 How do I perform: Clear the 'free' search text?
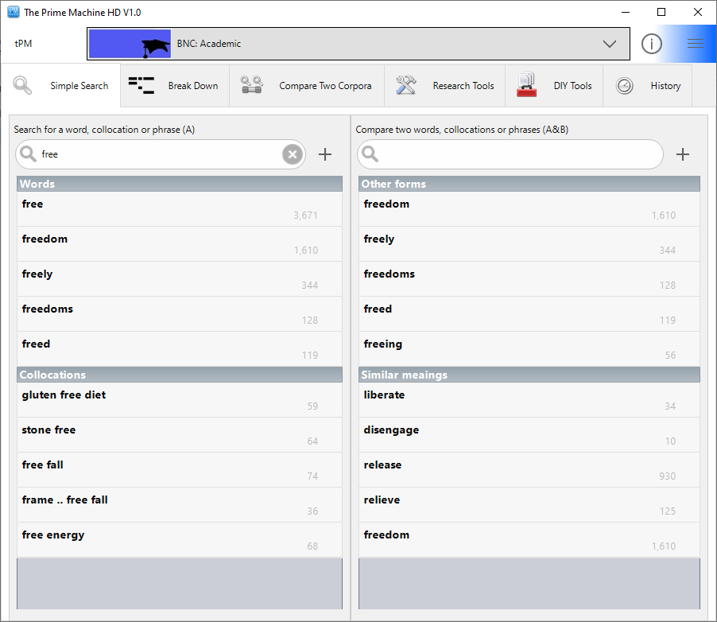[x=293, y=154]
